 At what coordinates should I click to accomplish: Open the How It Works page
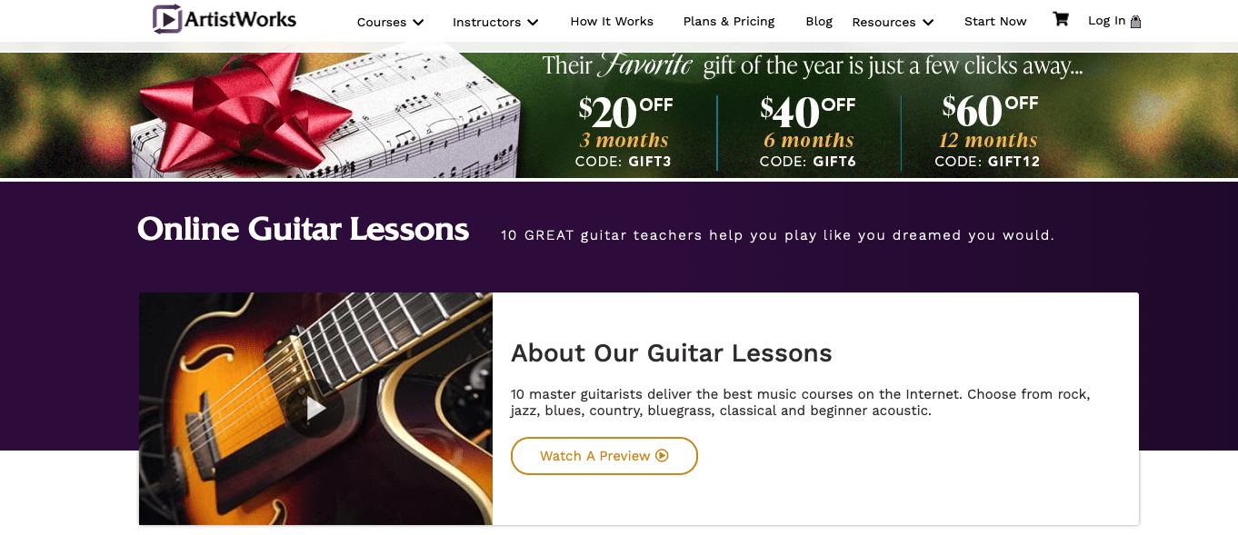coord(612,22)
